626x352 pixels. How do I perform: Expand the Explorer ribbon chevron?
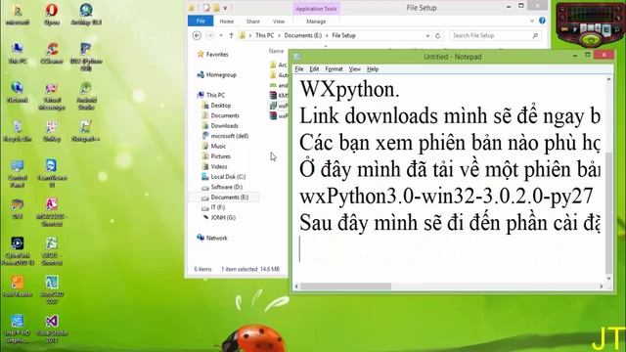coord(532,21)
